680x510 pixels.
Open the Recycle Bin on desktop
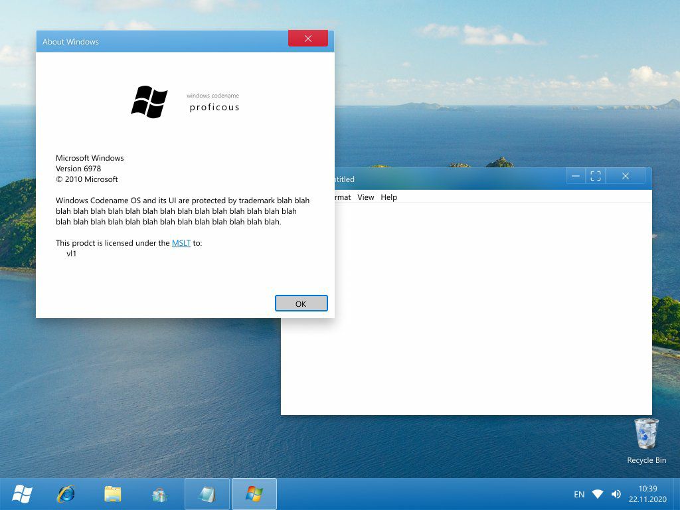pos(646,441)
